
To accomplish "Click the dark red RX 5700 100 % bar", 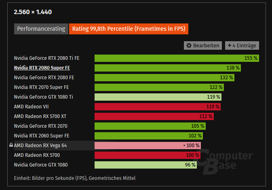I will (148, 155).
